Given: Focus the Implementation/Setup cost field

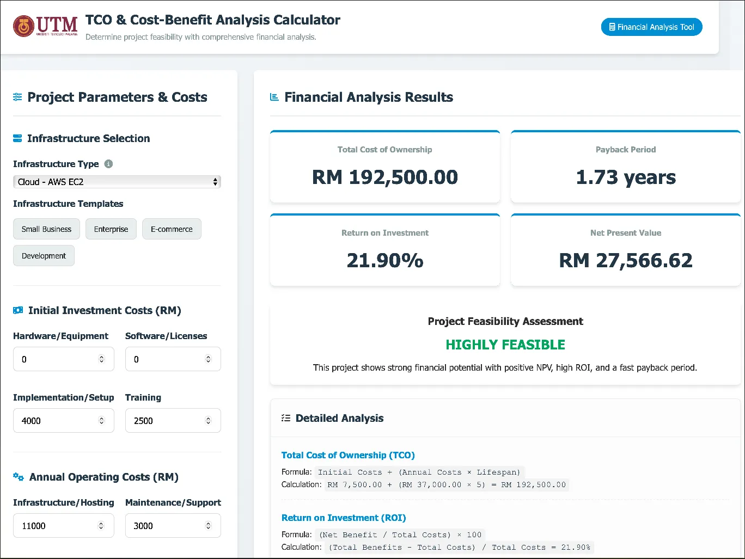Looking at the screenshot, I should pyautogui.click(x=57, y=421).
